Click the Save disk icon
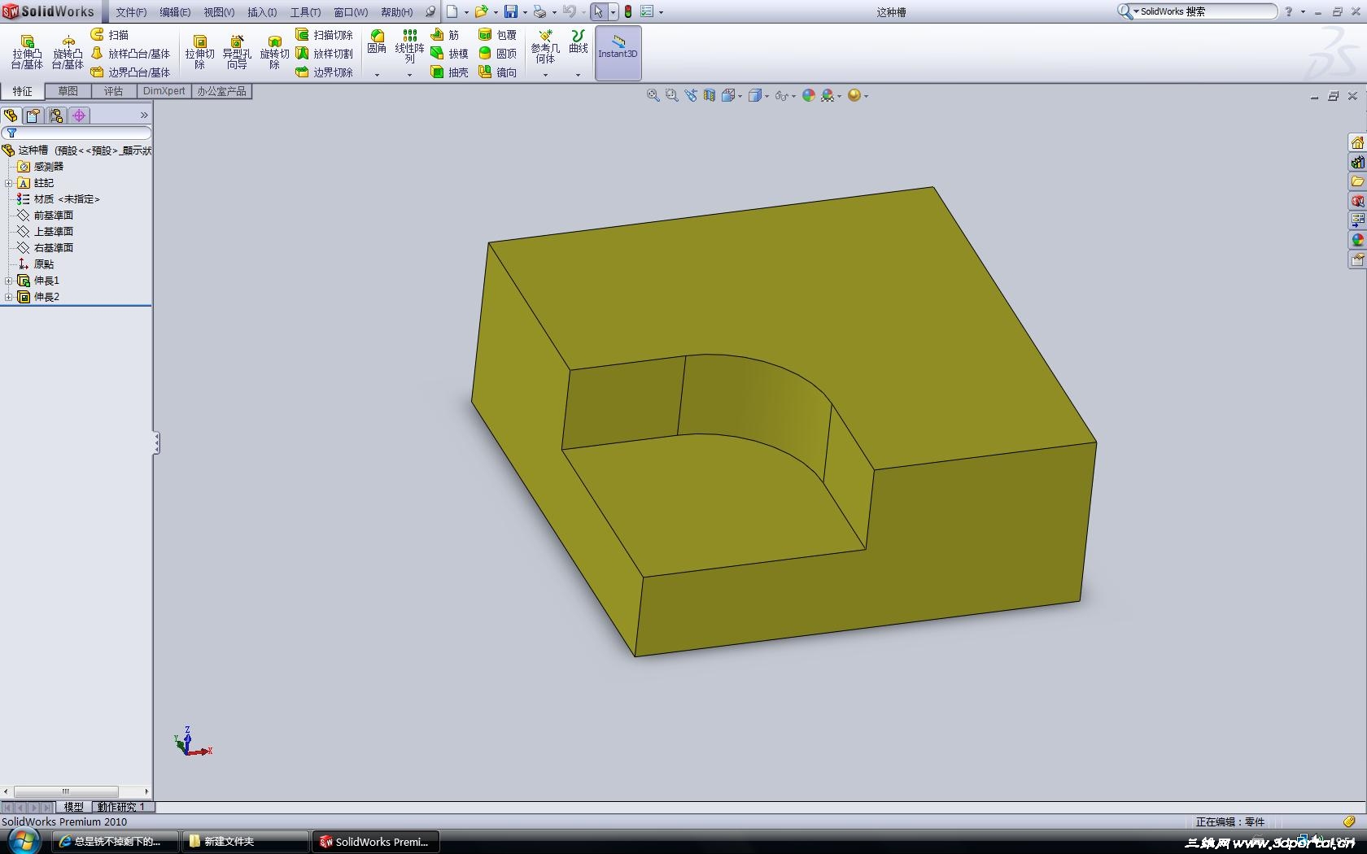1367x854 pixels. tap(511, 11)
